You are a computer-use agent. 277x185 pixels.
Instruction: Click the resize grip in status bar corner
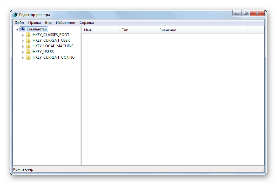262,170
